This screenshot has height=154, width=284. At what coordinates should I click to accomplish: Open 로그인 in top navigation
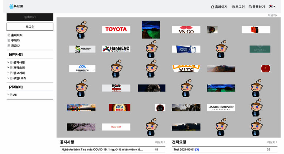[238, 7]
